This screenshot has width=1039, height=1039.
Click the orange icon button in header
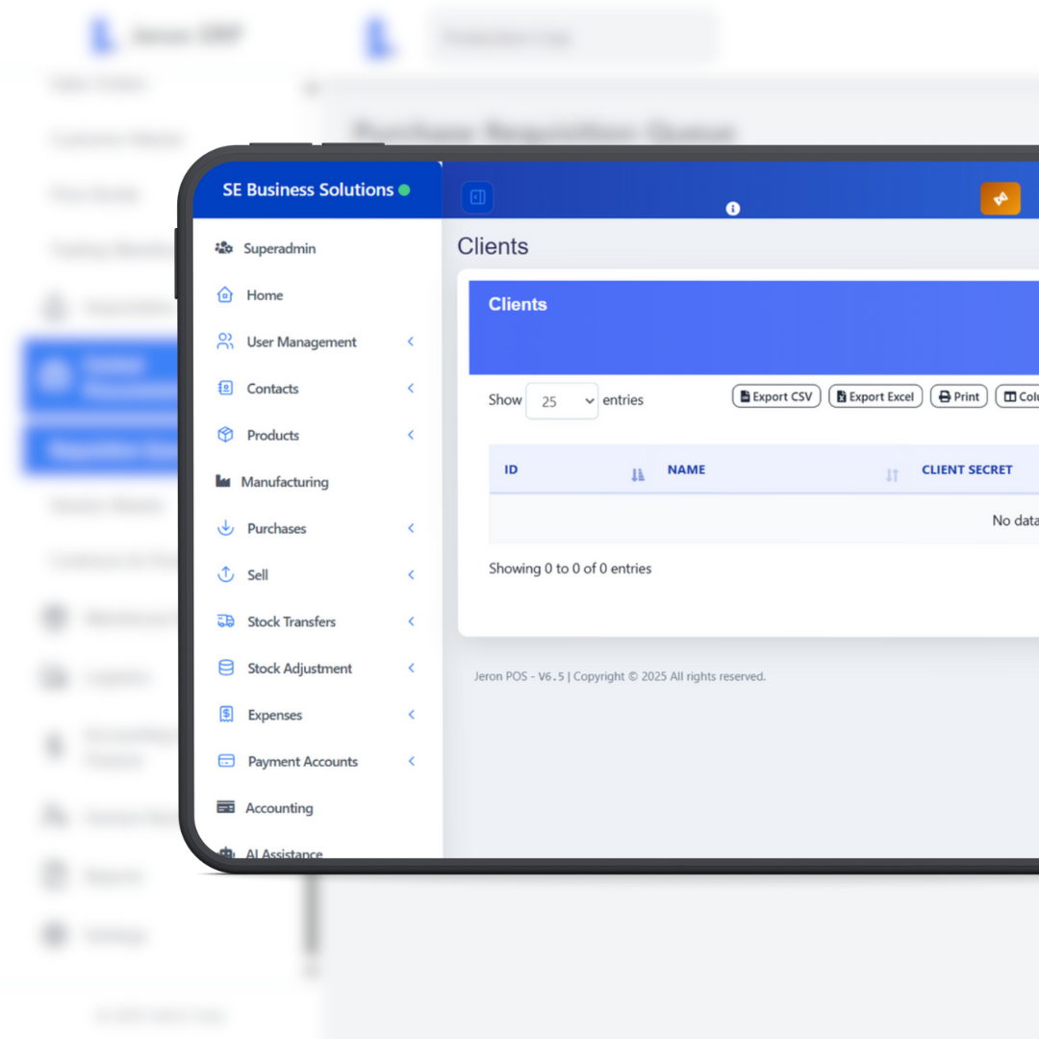click(1000, 198)
